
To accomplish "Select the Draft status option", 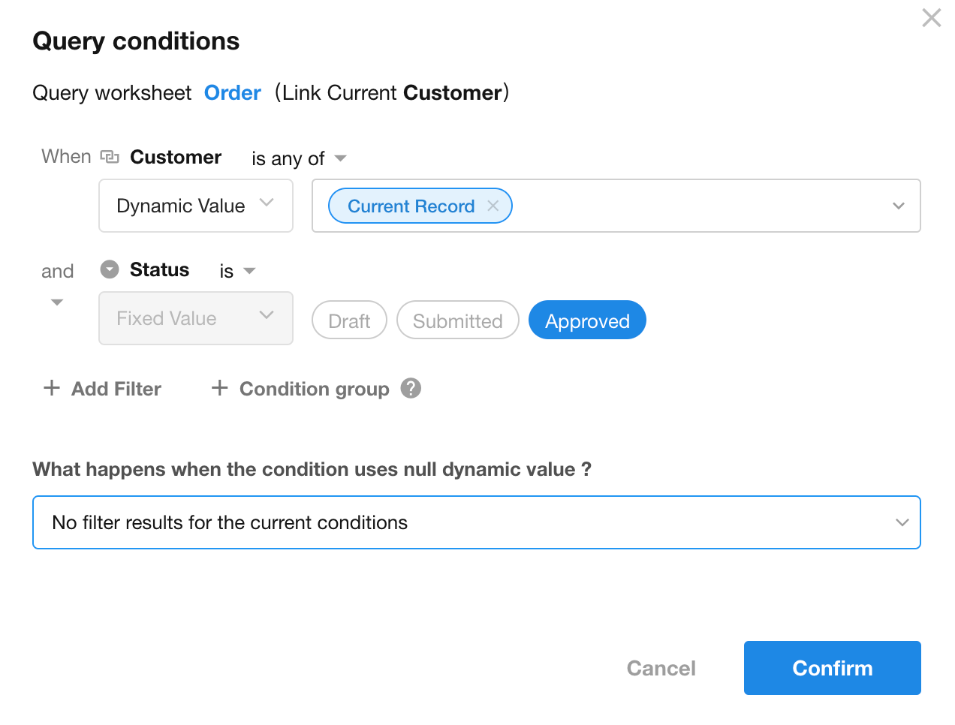I will click(x=349, y=320).
